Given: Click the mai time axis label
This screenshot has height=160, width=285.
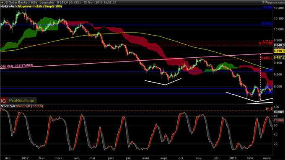Looking at the screenshot, I should (x=92, y=158).
